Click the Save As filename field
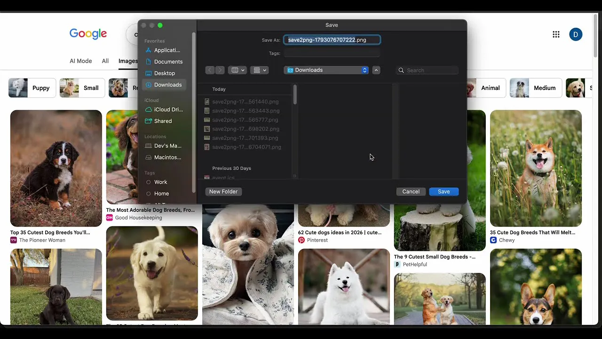Screen dimensions: 602x339 click(x=332, y=40)
